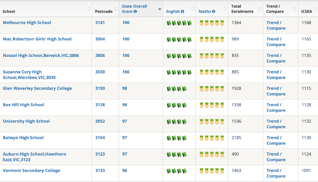Sort table by Postcode column arrows
Viewport: 318px width, 182px height.
coord(115,9)
